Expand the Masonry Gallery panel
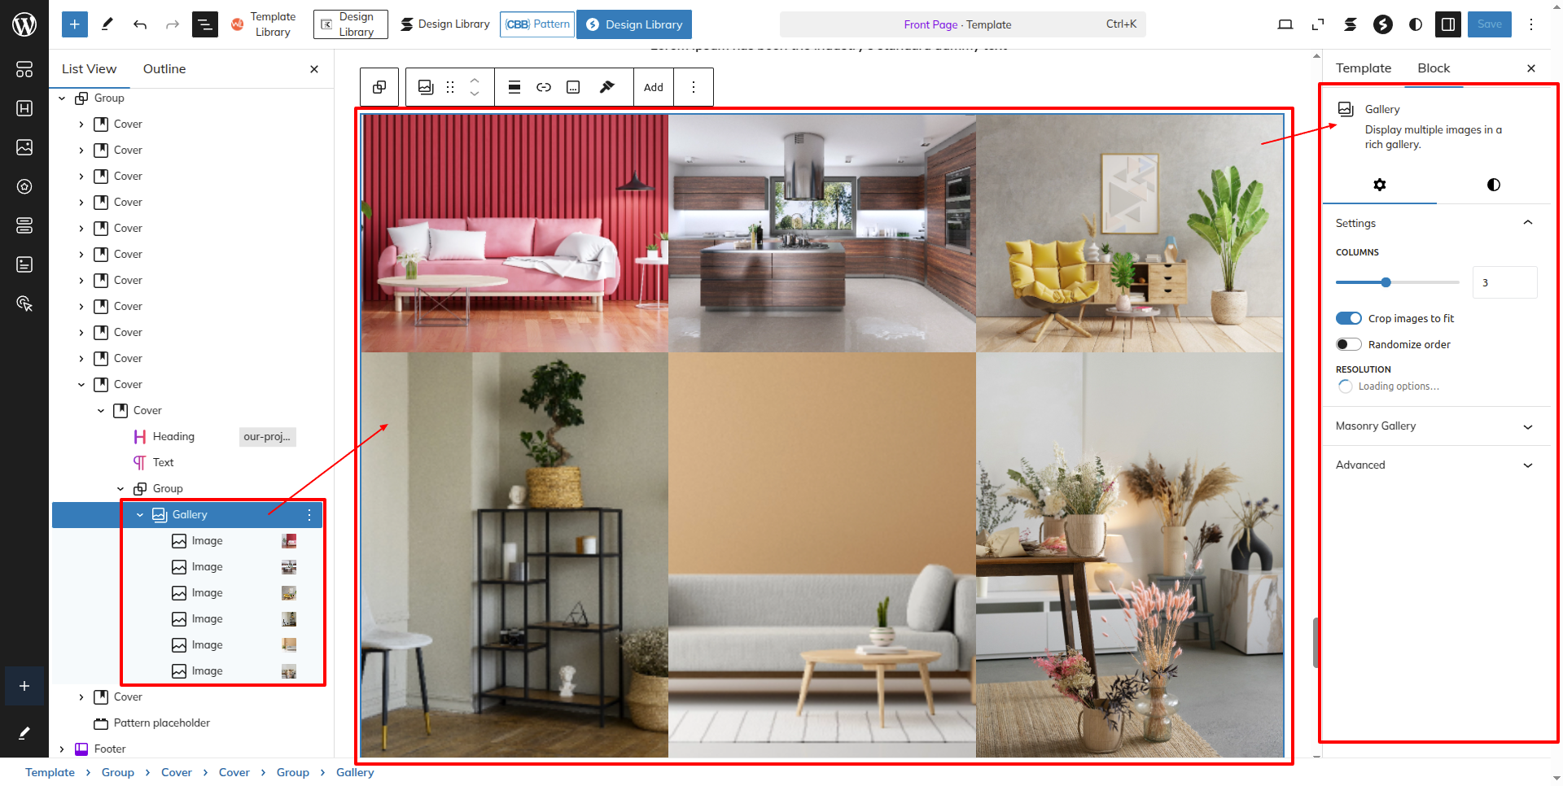 click(x=1434, y=426)
